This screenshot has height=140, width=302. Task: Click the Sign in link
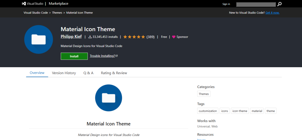226,4
